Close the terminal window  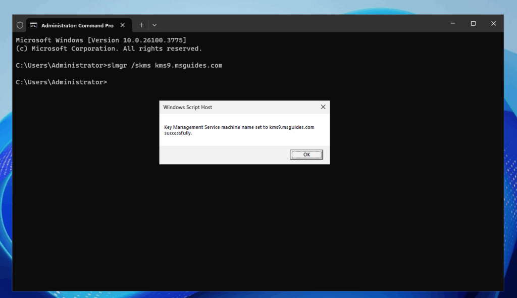tap(493, 23)
